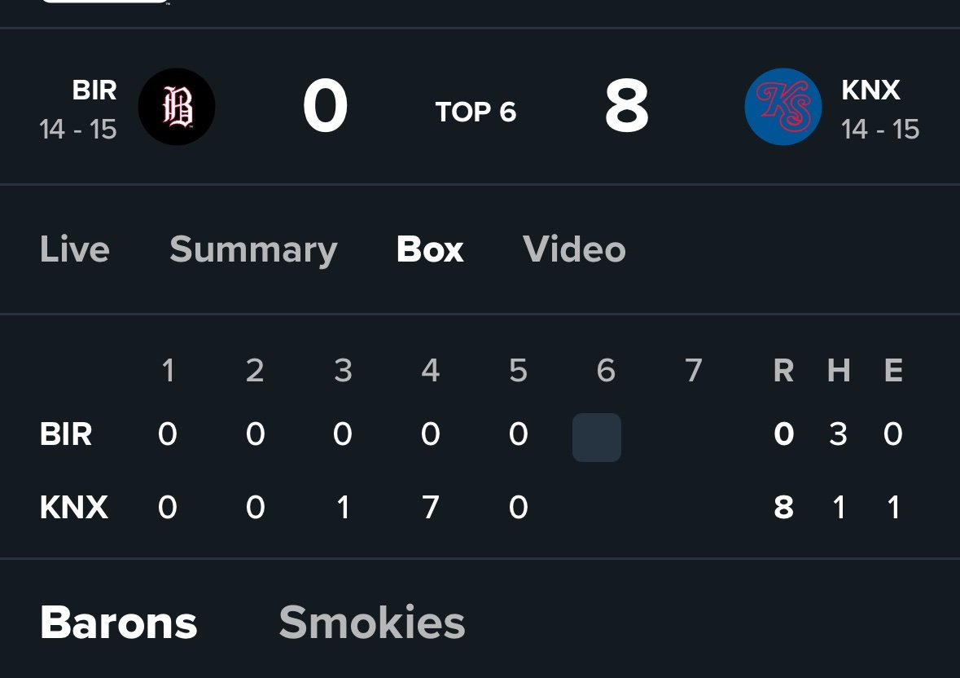Select the Box tab

click(430, 249)
